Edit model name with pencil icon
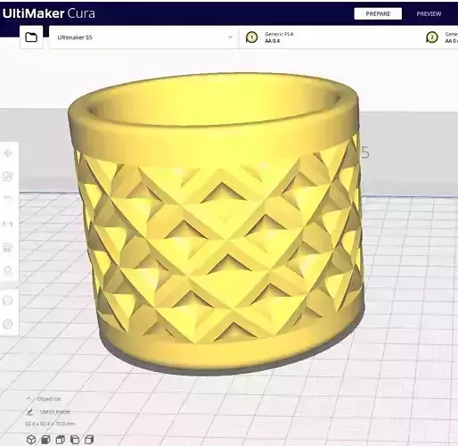The height and width of the screenshot is (446, 458). [x=29, y=412]
